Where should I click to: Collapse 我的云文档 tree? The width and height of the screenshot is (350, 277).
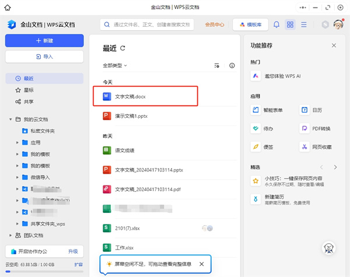tap(10, 120)
